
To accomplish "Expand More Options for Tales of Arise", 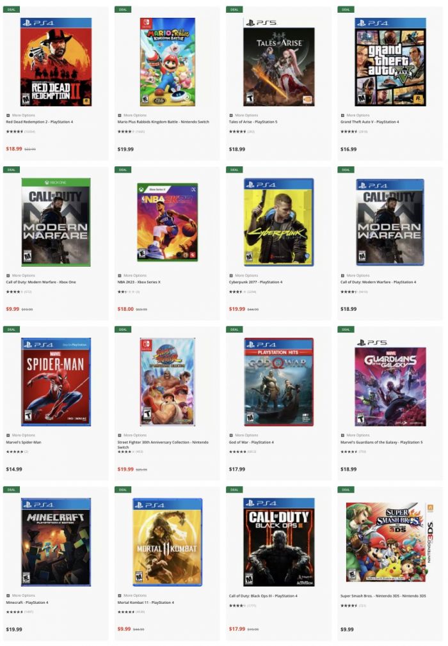I will tap(243, 115).
